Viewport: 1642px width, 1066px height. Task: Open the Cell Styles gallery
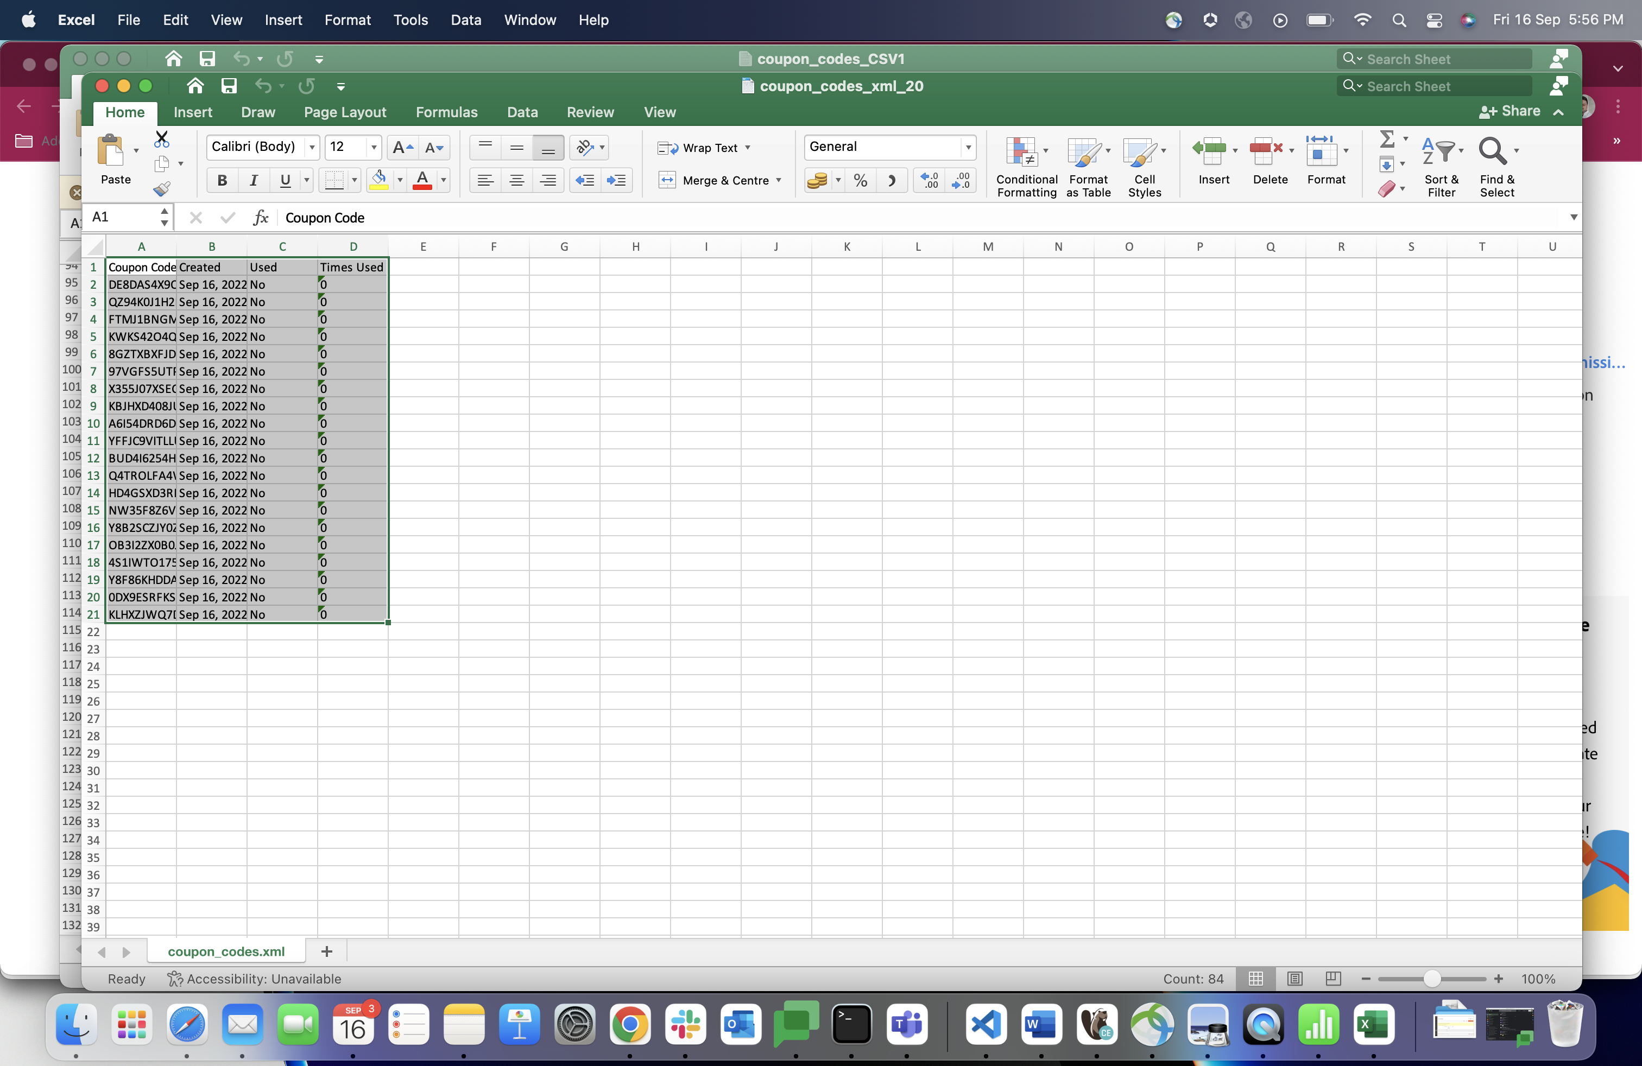(1144, 166)
